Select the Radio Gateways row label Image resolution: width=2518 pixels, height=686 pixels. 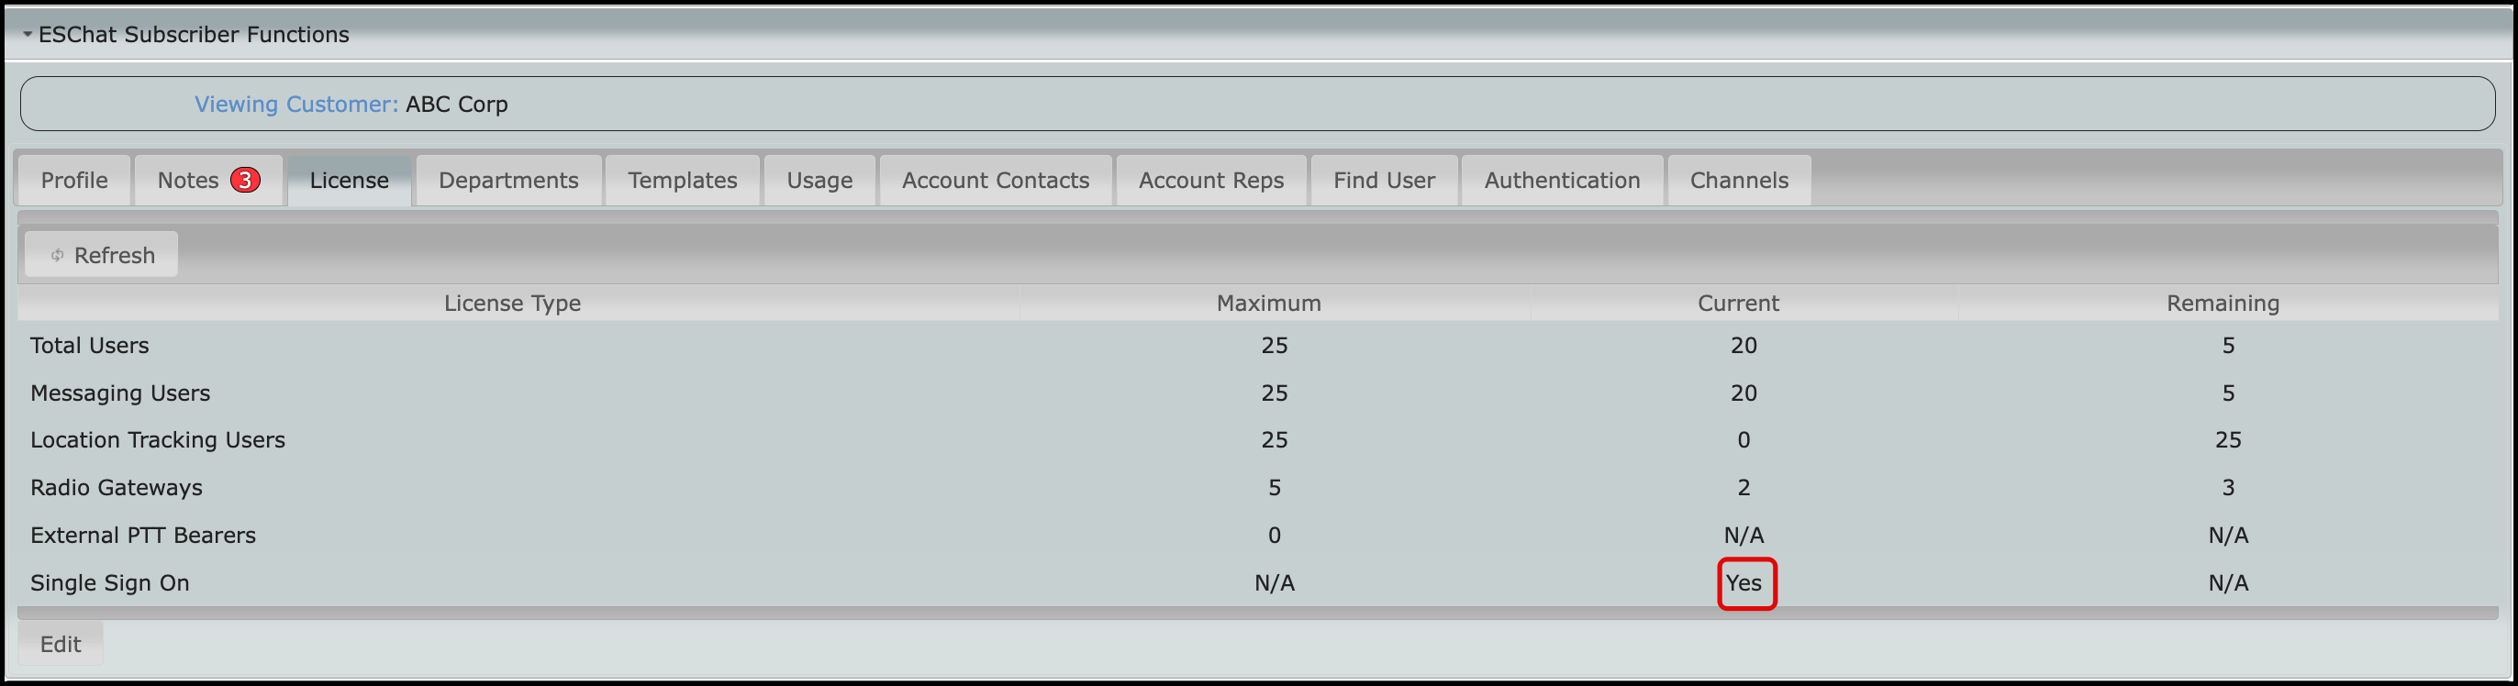(117, 488)
